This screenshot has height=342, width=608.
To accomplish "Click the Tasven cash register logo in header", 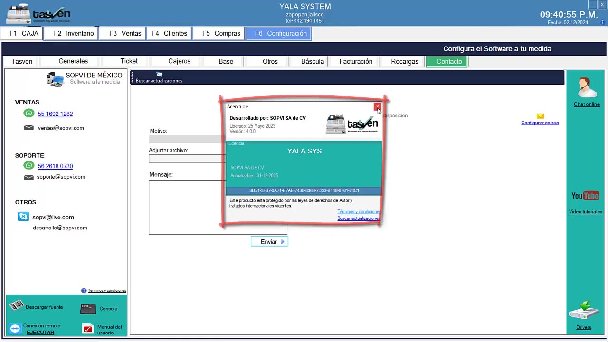I will pos(38,14).
